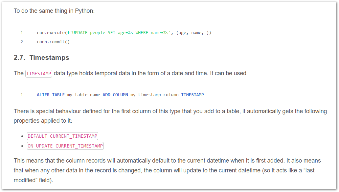
Task: Click the blue TIMESTAMP keyword ending SQL line
Action: pyautogui.click(x=192, y=95)
